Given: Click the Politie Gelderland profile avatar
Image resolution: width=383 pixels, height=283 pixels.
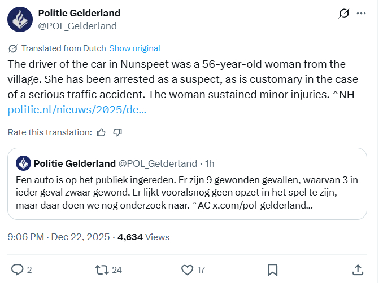Looking at the screenshot, I should [x=20, y=19].
